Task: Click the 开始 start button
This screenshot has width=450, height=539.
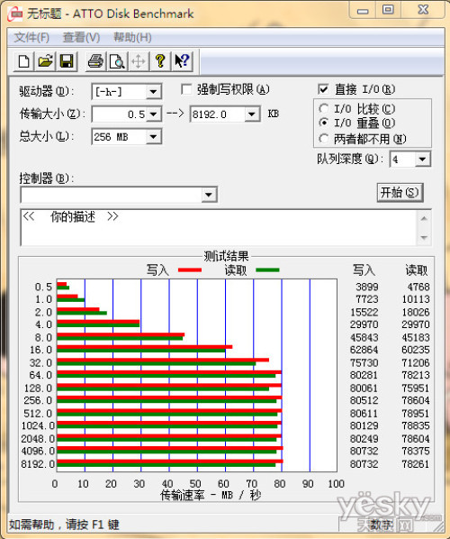Action: click(x=400, y=193)
